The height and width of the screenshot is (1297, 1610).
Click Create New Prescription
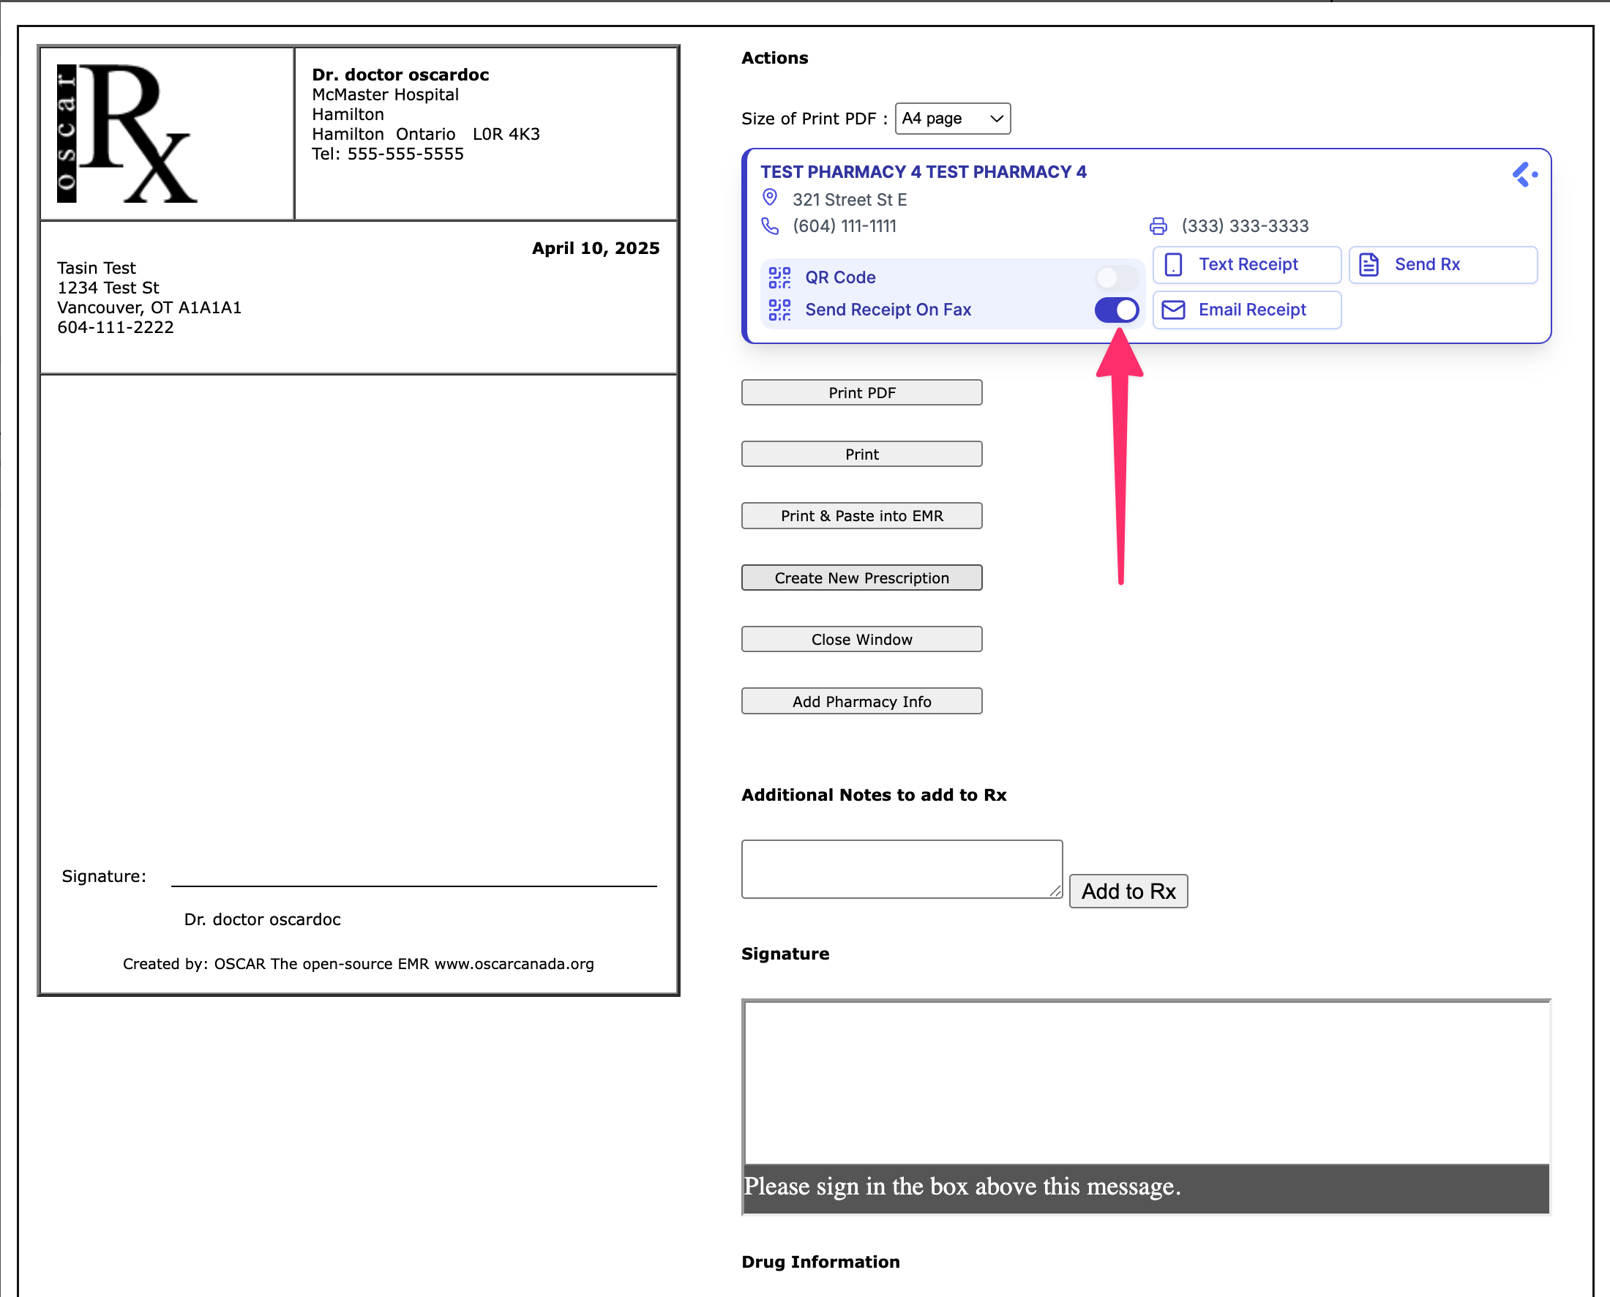tap(861, 578)
